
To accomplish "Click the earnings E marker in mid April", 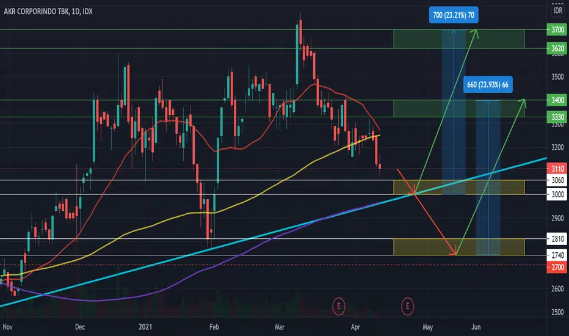I will (x=407, y=306).
